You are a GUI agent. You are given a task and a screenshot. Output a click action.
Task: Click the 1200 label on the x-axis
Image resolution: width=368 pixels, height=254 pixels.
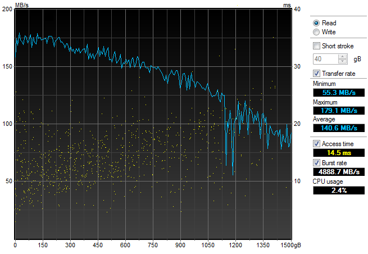coord(235,246)
